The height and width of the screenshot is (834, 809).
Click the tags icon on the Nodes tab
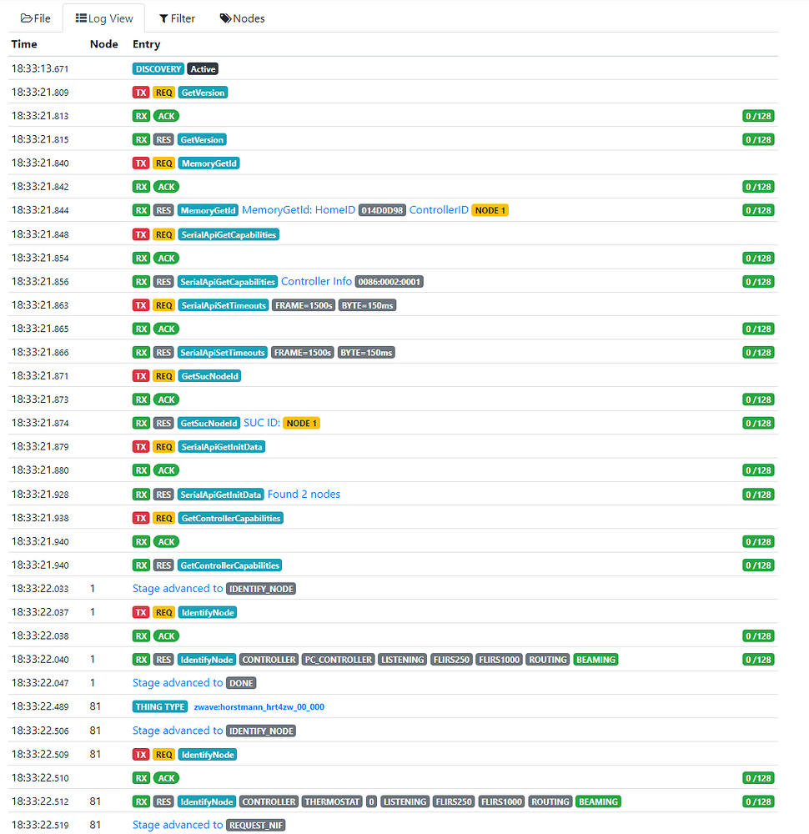tap(224, 18)
